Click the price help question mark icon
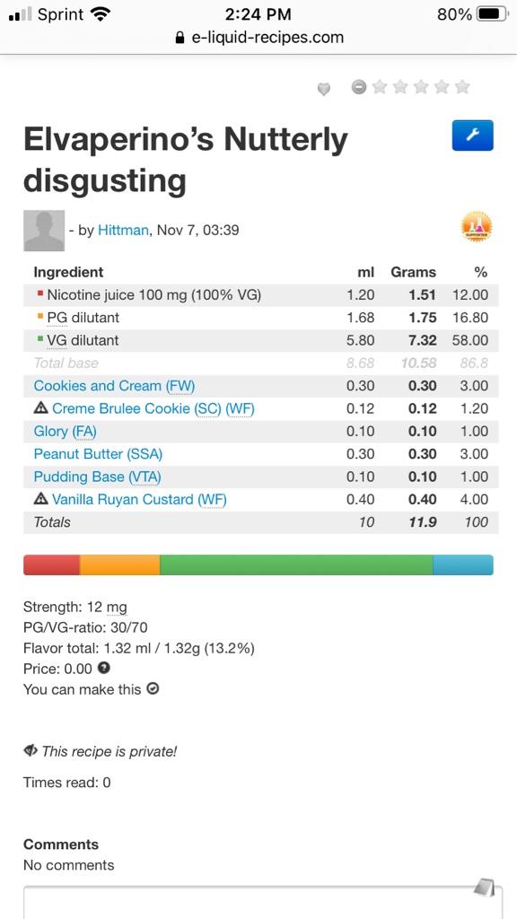The width and height of the screenshot is (517, 919). pos(104,668)
